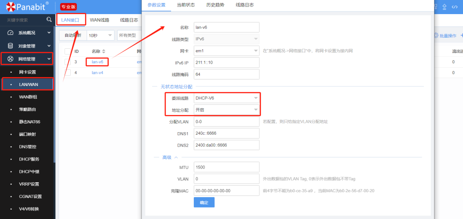Click the 对象管理 database icon
Screen dimensions: 463x219
(x=10, y=46)
